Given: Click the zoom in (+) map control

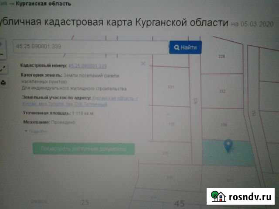Looking at the screenshot, I should [x=2, y=45].
